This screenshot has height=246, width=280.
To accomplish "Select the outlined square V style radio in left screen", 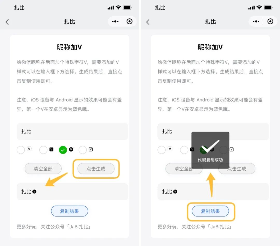I will point(83,150).
